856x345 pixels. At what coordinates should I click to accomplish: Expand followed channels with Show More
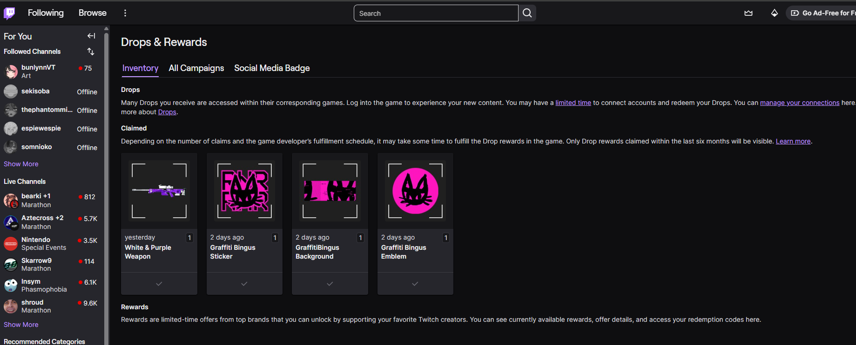click(21, 164)
